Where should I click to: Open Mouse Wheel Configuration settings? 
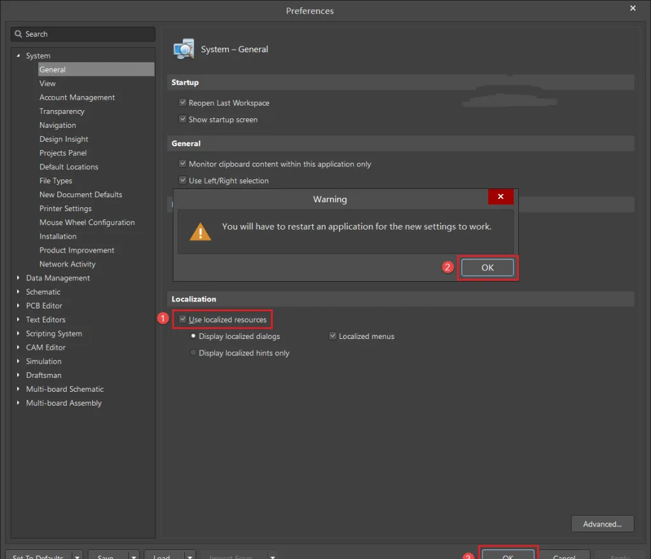tap(86, 222)
